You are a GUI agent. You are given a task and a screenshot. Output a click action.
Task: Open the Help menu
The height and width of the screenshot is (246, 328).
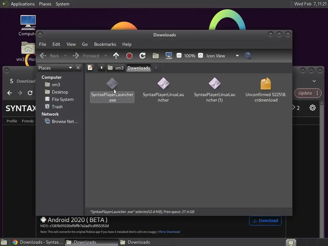127,44
